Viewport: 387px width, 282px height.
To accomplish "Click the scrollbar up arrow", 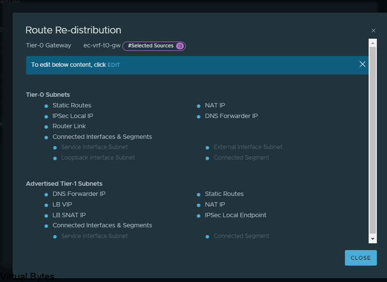I will pos(372,43).
